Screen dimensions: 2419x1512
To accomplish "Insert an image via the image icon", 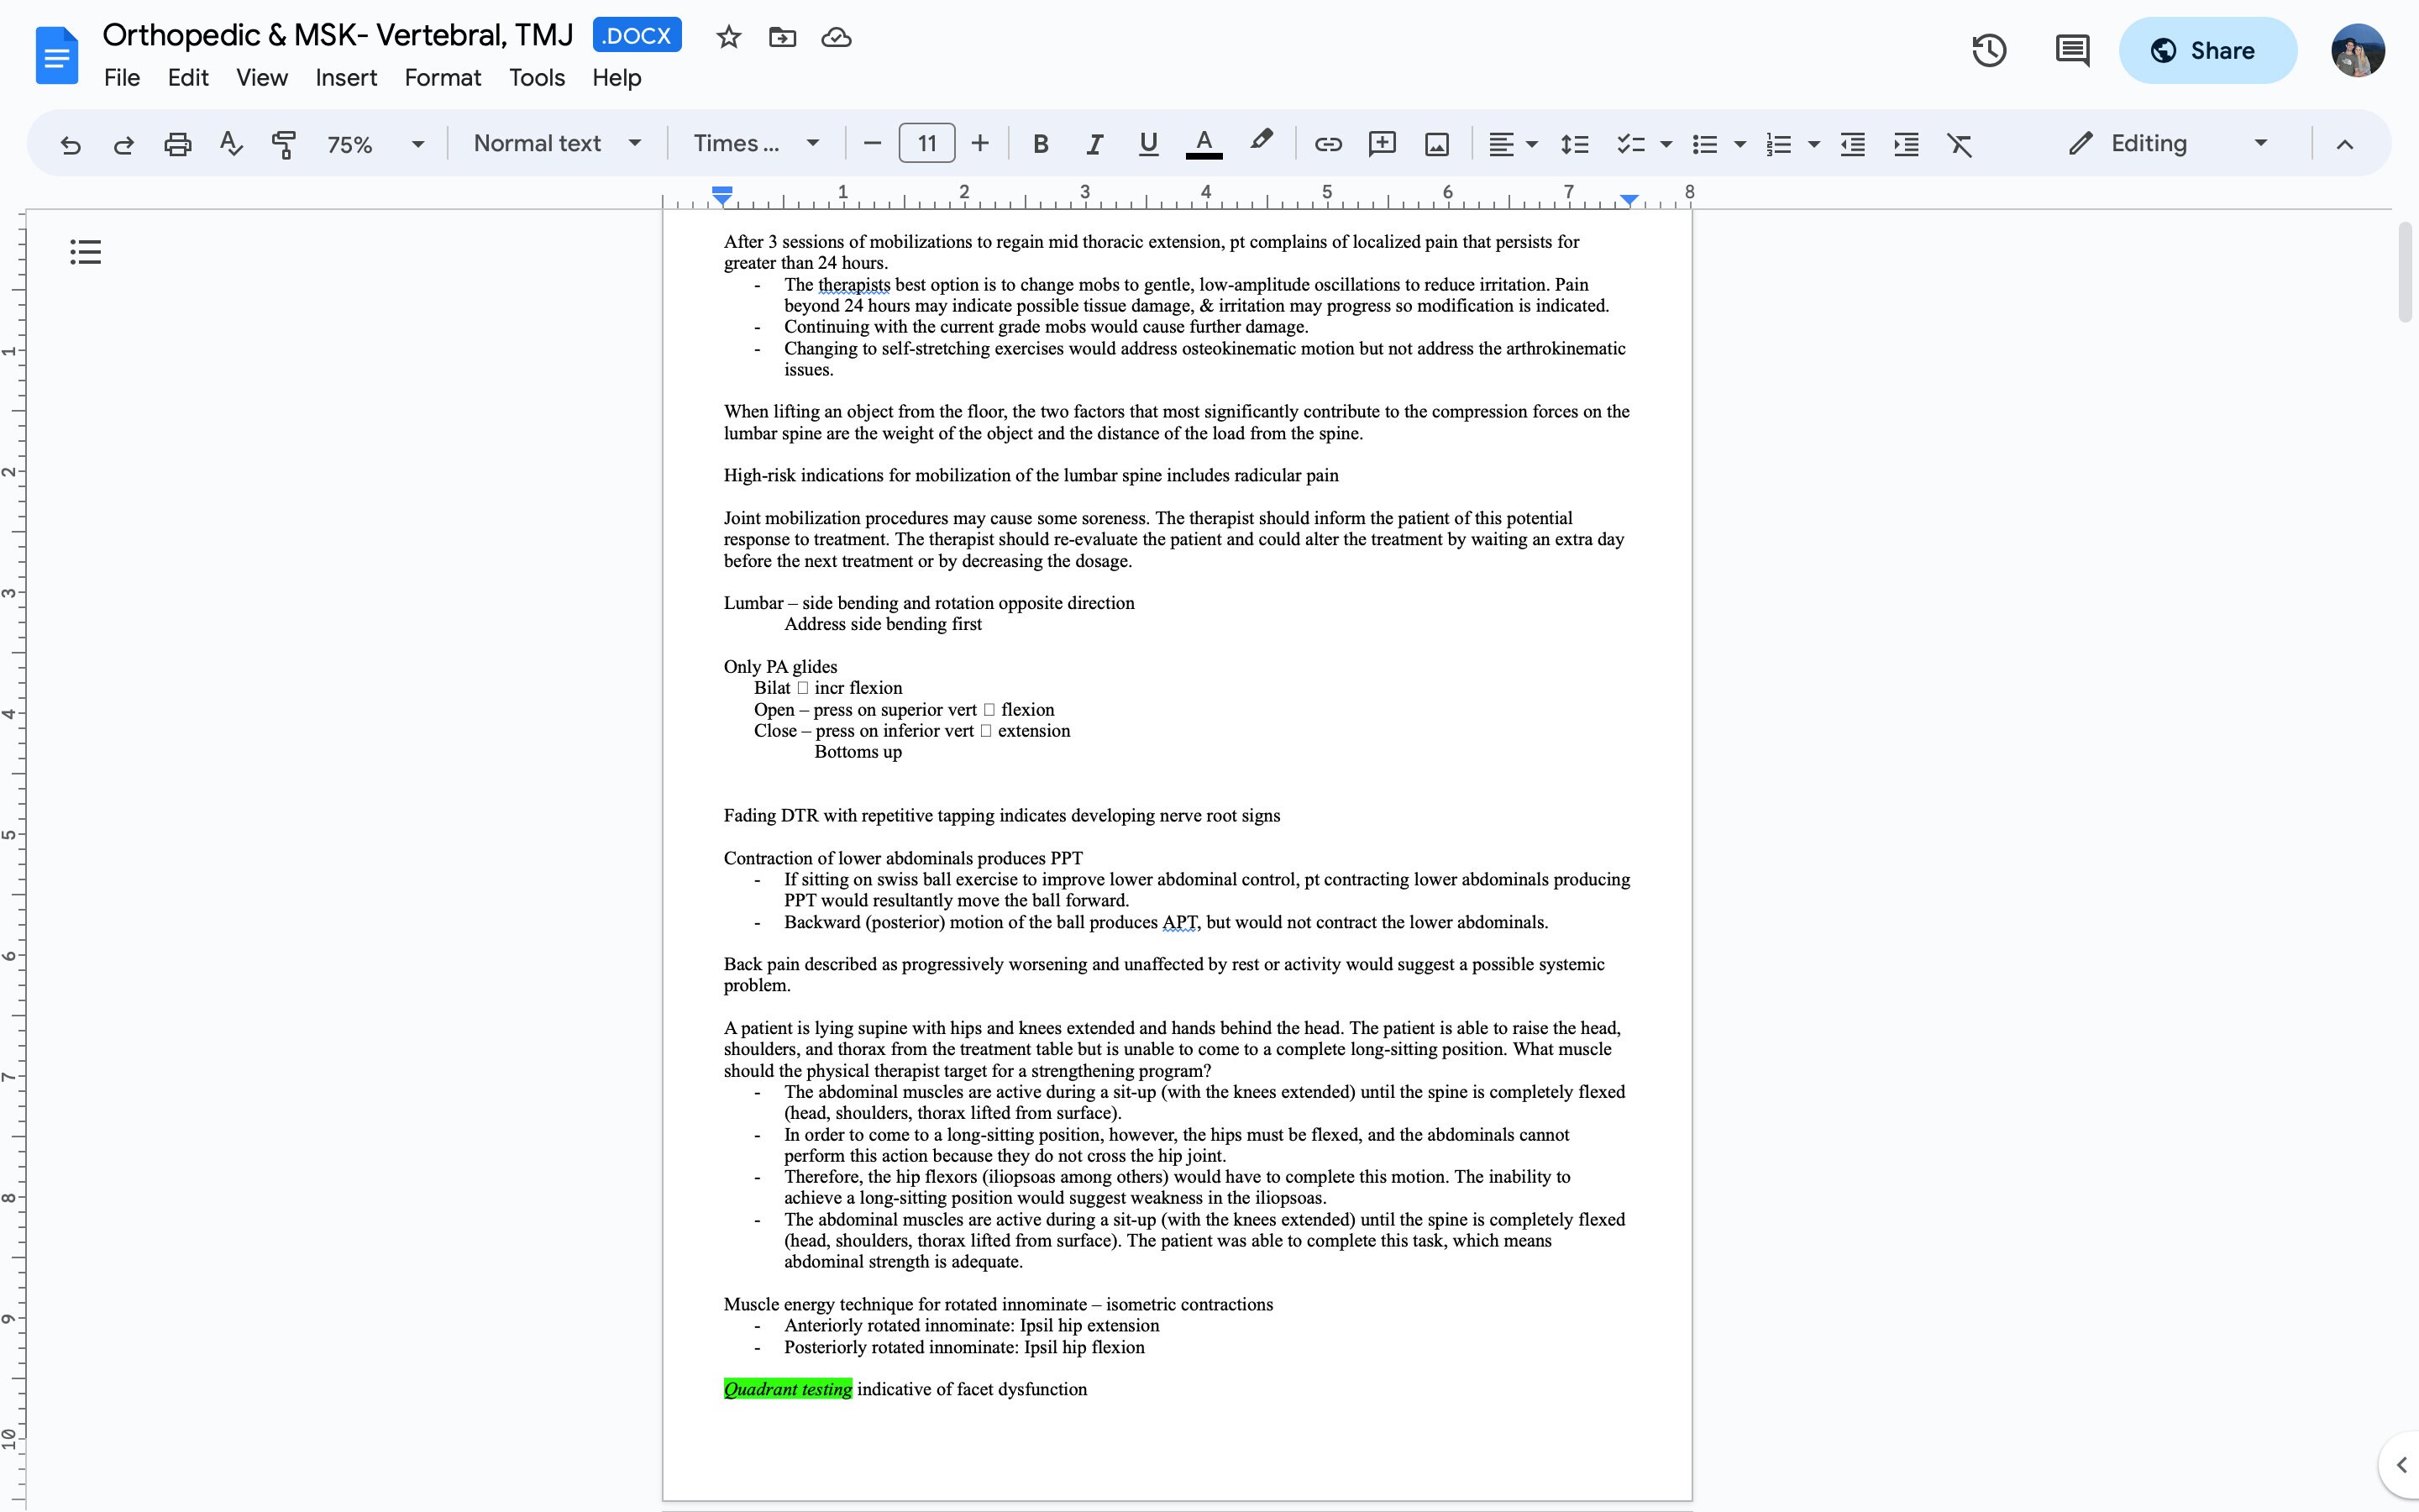I will click(1435, 143).
